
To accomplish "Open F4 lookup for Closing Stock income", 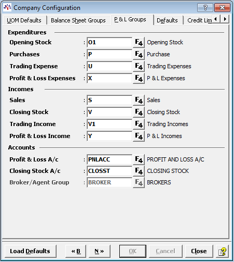I will point(139,112).
